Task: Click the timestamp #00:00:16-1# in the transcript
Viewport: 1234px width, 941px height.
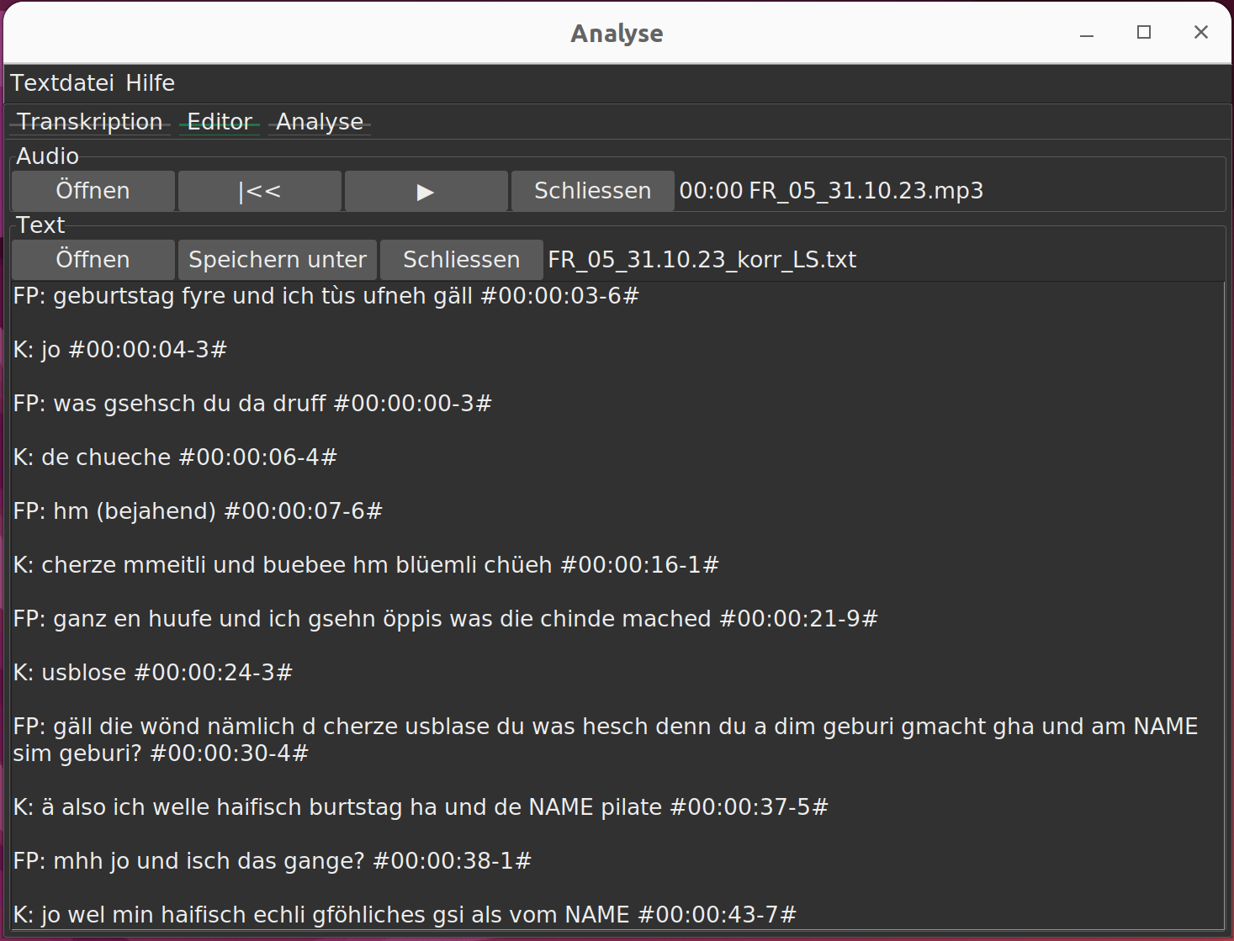Action: 639,565
